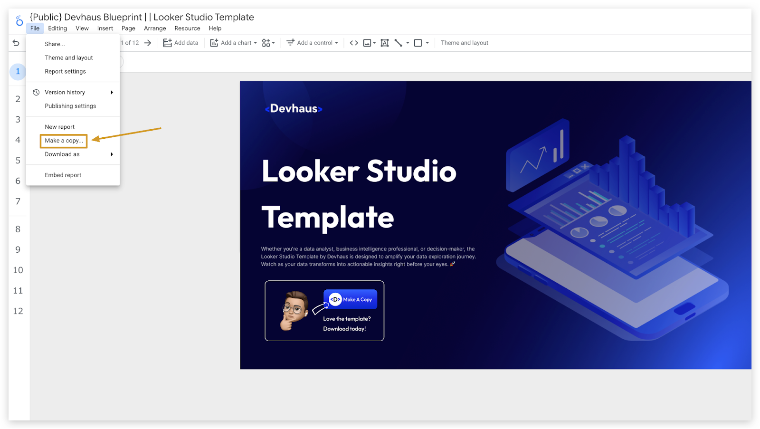Open Publishing settings from the File menu
This screenshot has height=429, width=760.
(x=73, y=106)
